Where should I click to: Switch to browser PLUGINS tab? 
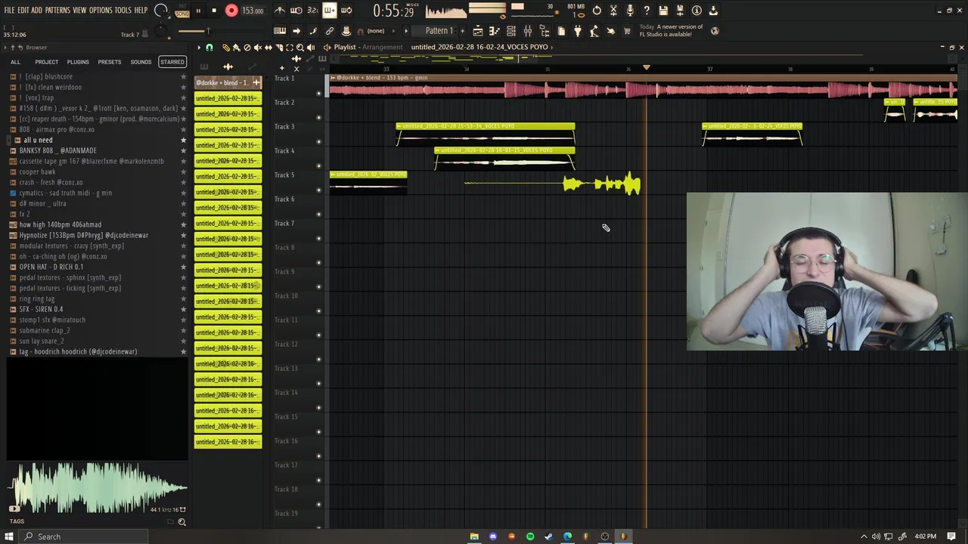78,62
